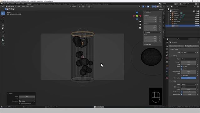Click the Force Field button

(x=177, y=46)
